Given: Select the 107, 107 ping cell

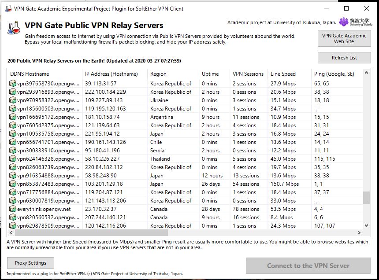Looking at the screenshot, I should point(325,226).
